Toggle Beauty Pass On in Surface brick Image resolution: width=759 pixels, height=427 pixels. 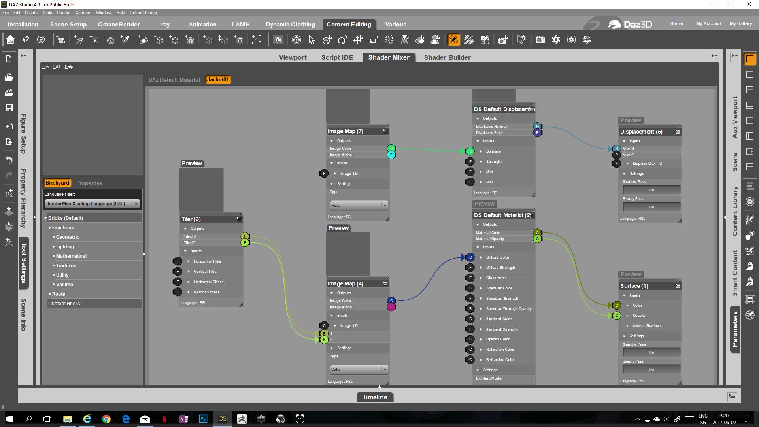651,370
